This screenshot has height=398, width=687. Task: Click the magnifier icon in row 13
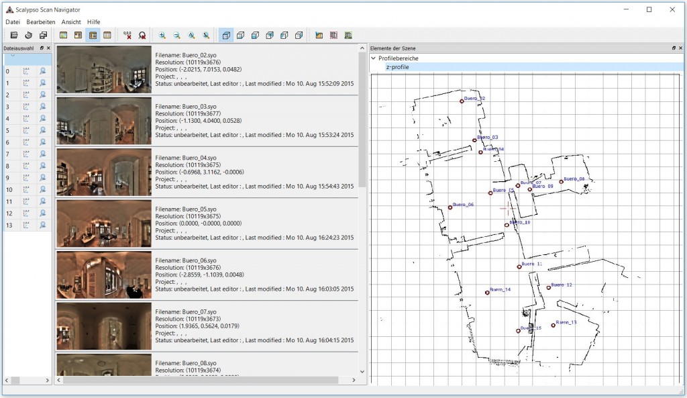(x=43, y=225)
